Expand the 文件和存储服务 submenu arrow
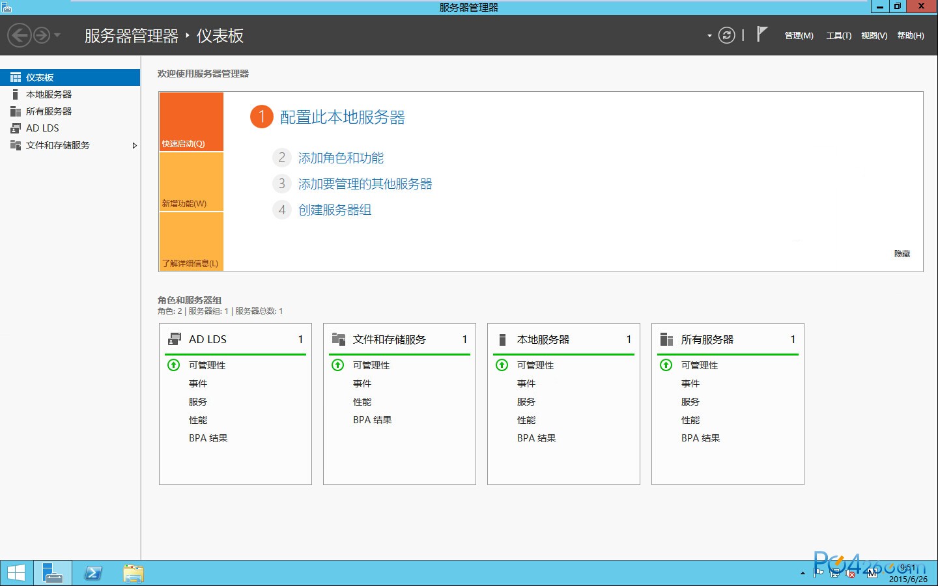The width and height of the screenshot is (938, 586). pyautogui.click(x=134, y=145)
